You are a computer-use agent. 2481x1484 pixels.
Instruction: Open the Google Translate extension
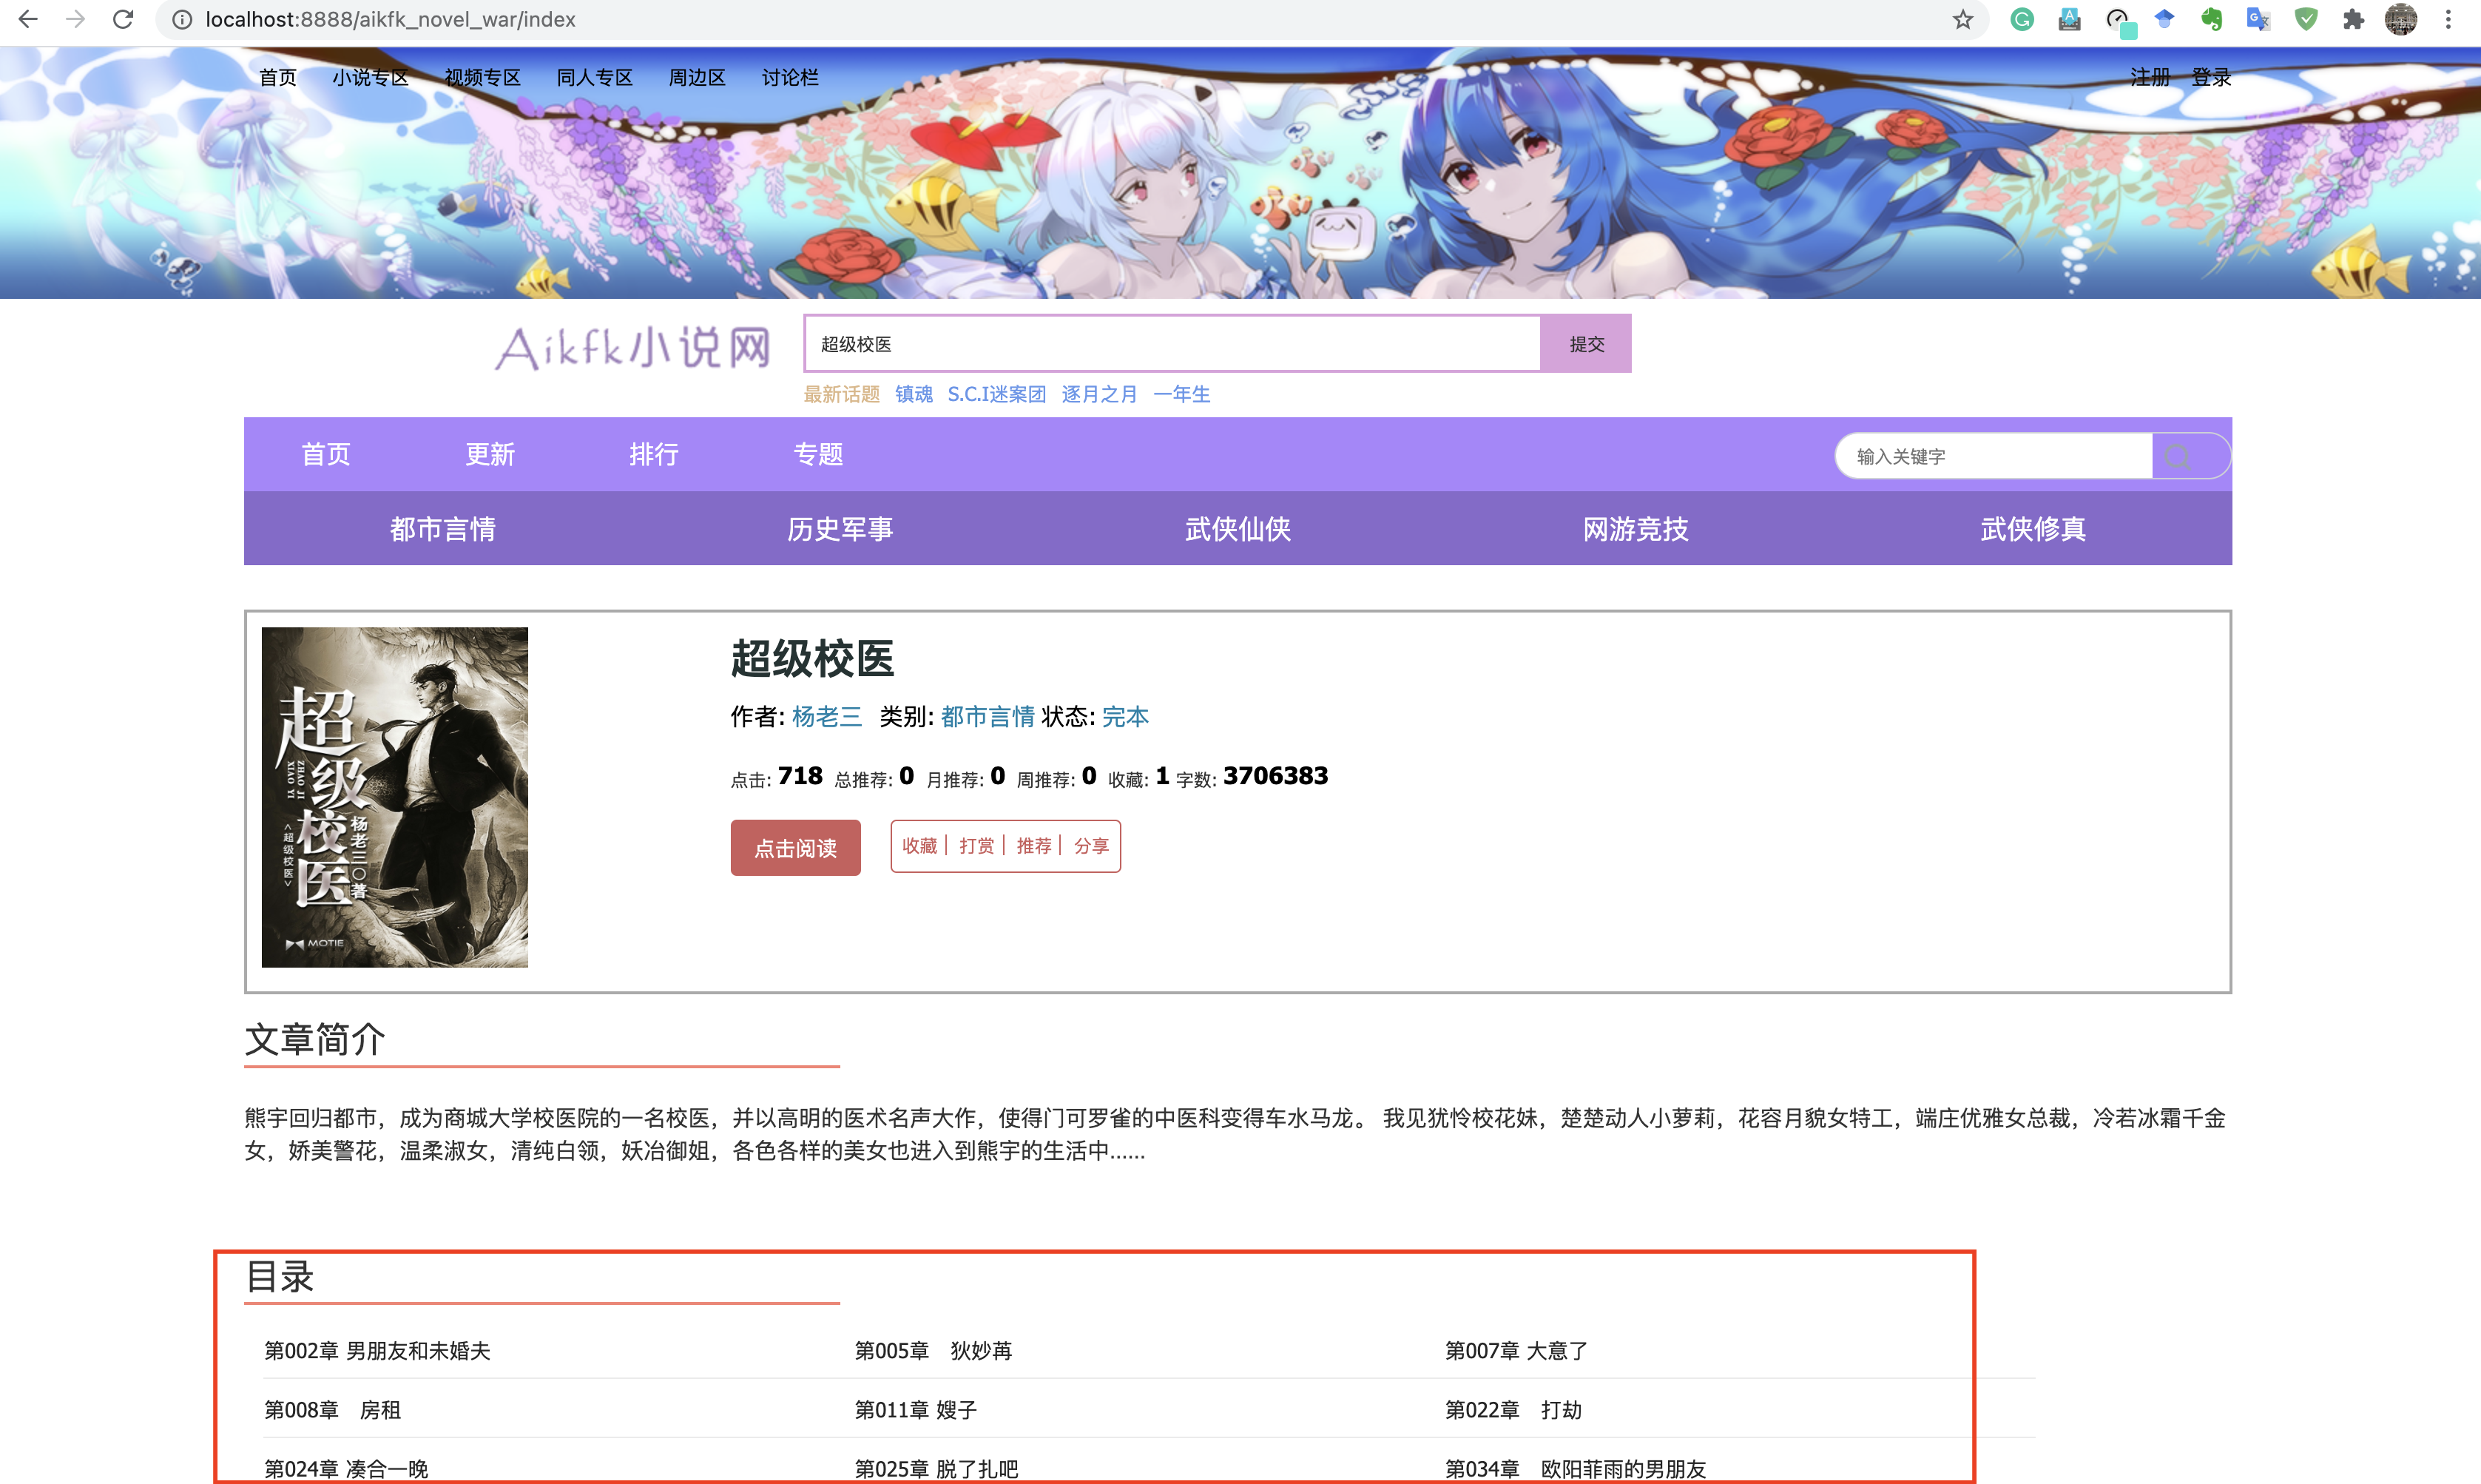(x=2258, y=19)
